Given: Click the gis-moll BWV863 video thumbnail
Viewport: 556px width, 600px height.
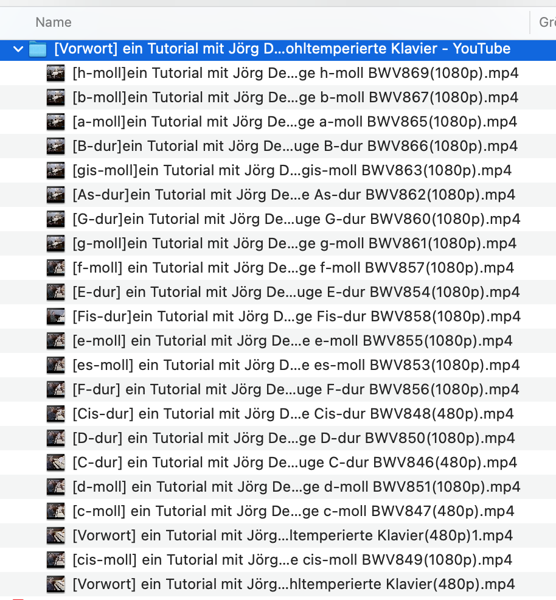Looking at the screenshot, I should pos(56,170).
